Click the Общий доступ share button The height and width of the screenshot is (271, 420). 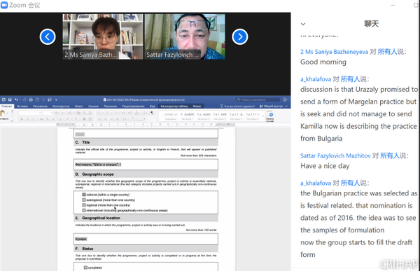(271, 106)
